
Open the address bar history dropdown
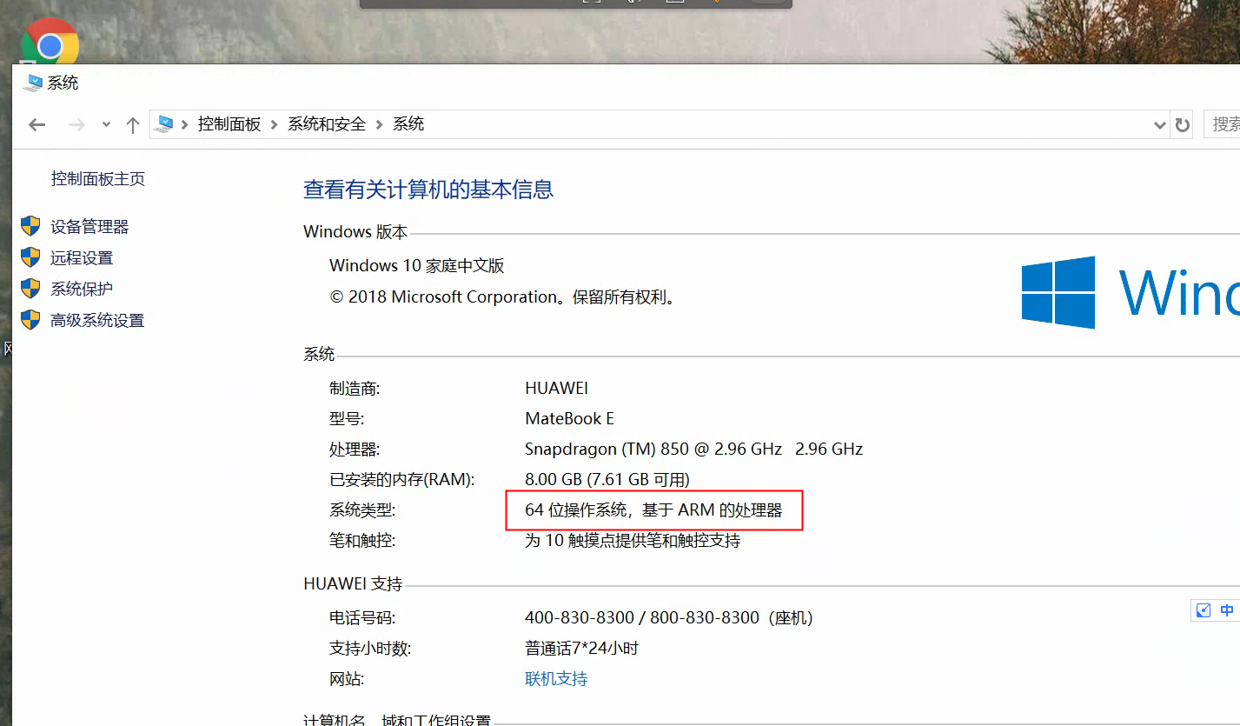pyautogui.click(x=1159, y=125)
